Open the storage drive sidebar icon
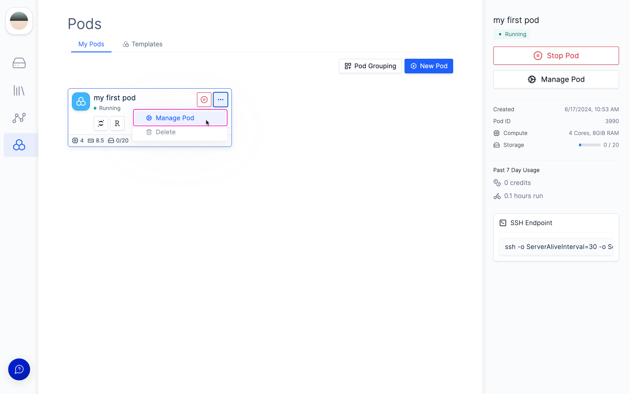The image size is (630, 394). [x=19, y=63]
